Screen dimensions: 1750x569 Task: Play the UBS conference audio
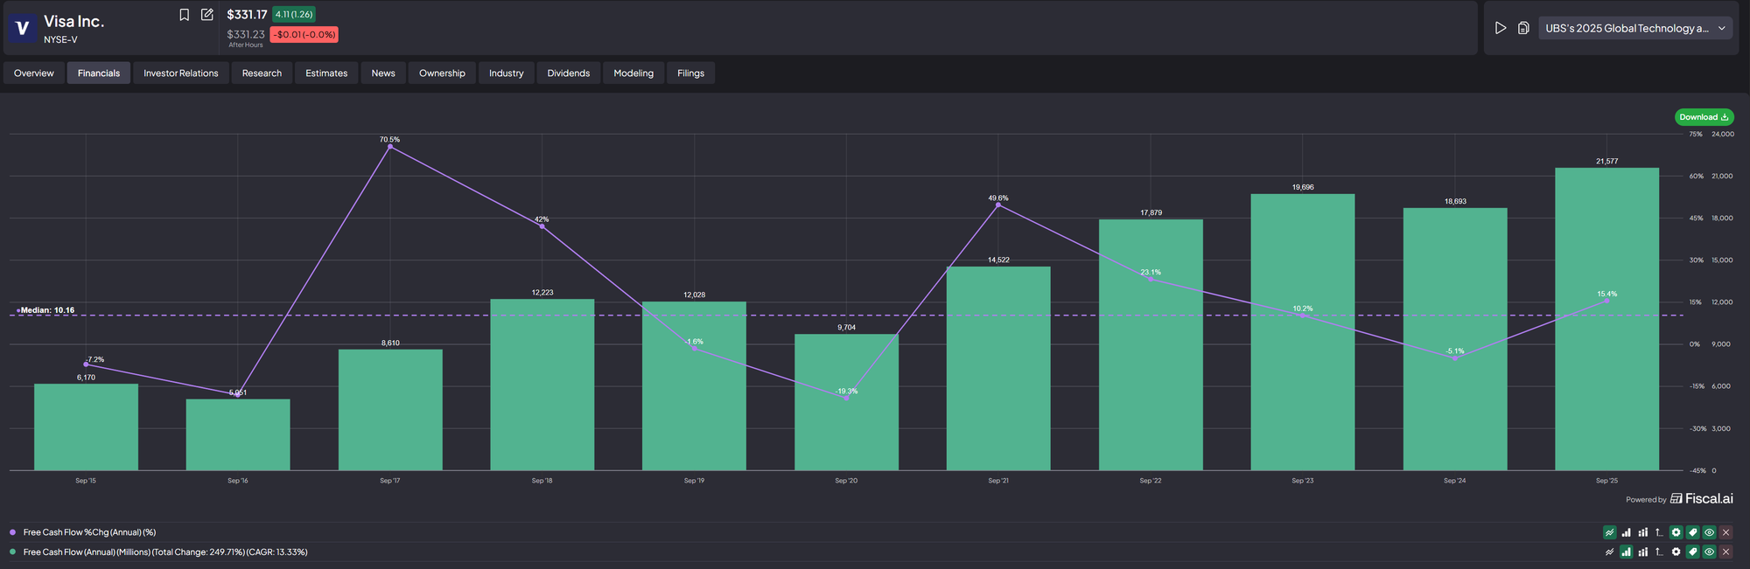coord(1501,28)
